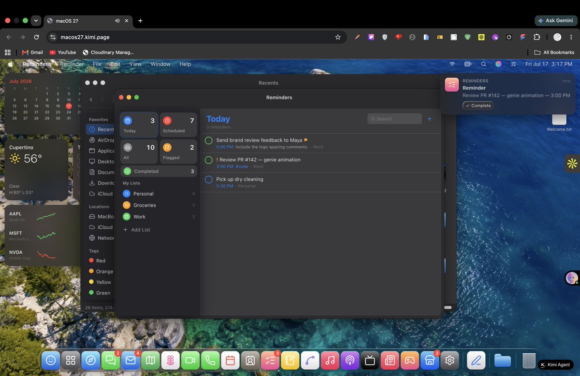Viewport: 580px width, 376px height.
Task: Open the Chrome three-dot menu
Action: tap(571, 37)
